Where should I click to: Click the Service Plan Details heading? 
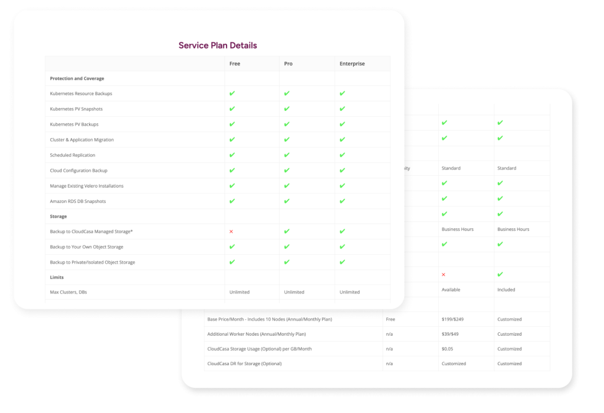pyautogui.click(x=218, y=45)
